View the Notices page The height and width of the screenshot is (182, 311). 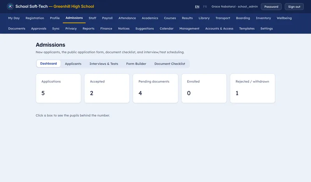tap(124, 28)
